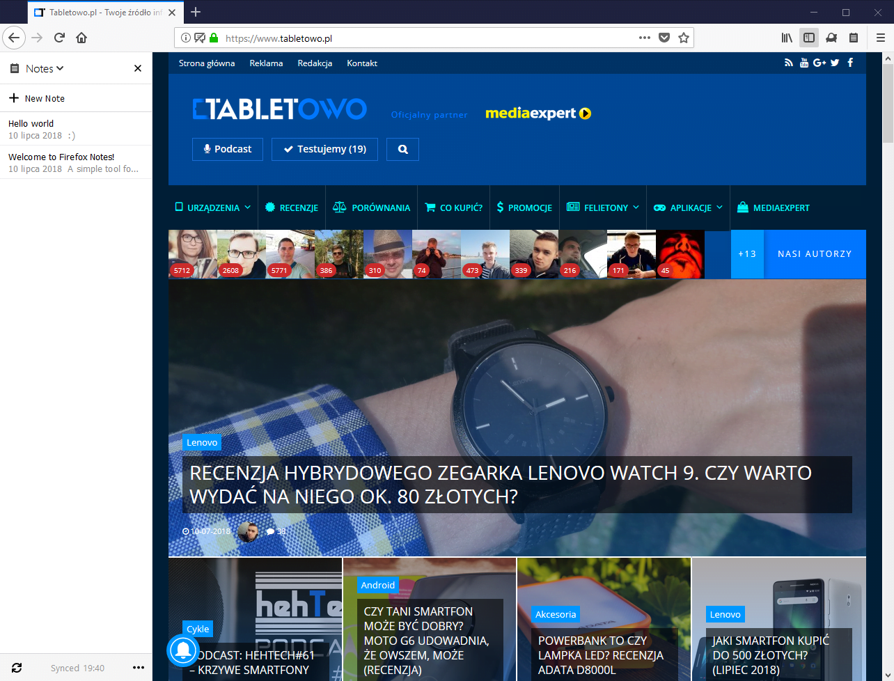Click the Synced 19:40 status text
This screenshot has width=894, height=681.
(77, 668)
